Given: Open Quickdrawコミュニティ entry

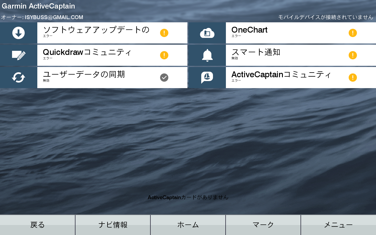Looking at the screenshot, I should pos(94,55).
